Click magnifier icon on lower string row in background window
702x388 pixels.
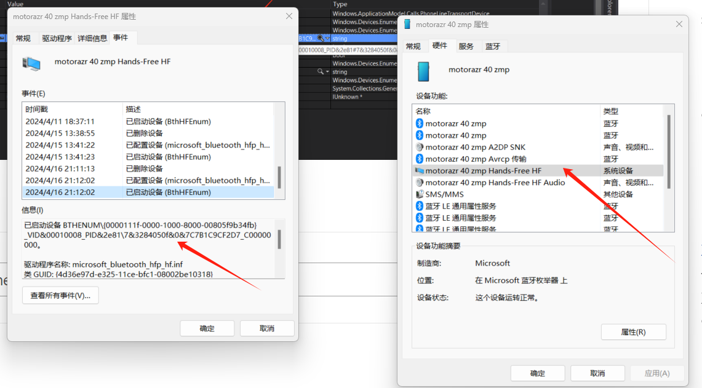tap(320, 71)
